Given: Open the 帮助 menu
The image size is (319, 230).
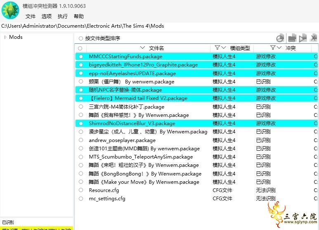Looking at the screenshot, I should (x=79, y=16).
